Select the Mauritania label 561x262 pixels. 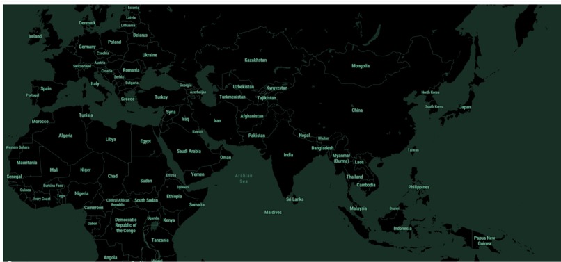click(x=26, y=163)
